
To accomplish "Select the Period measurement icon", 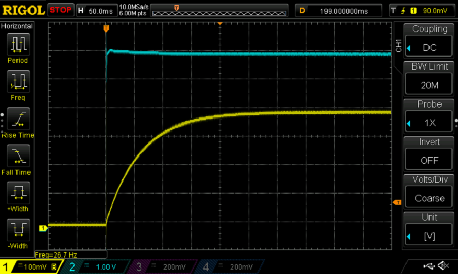I will pos(18,45).
